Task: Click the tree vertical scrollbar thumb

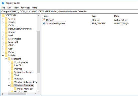Action: [38, 52]
